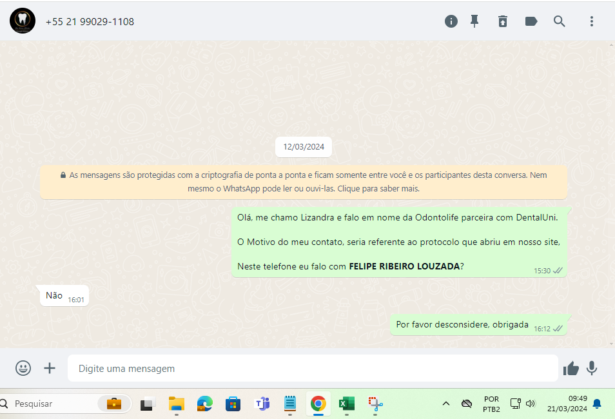Start recording a voice message

(592, 368)
